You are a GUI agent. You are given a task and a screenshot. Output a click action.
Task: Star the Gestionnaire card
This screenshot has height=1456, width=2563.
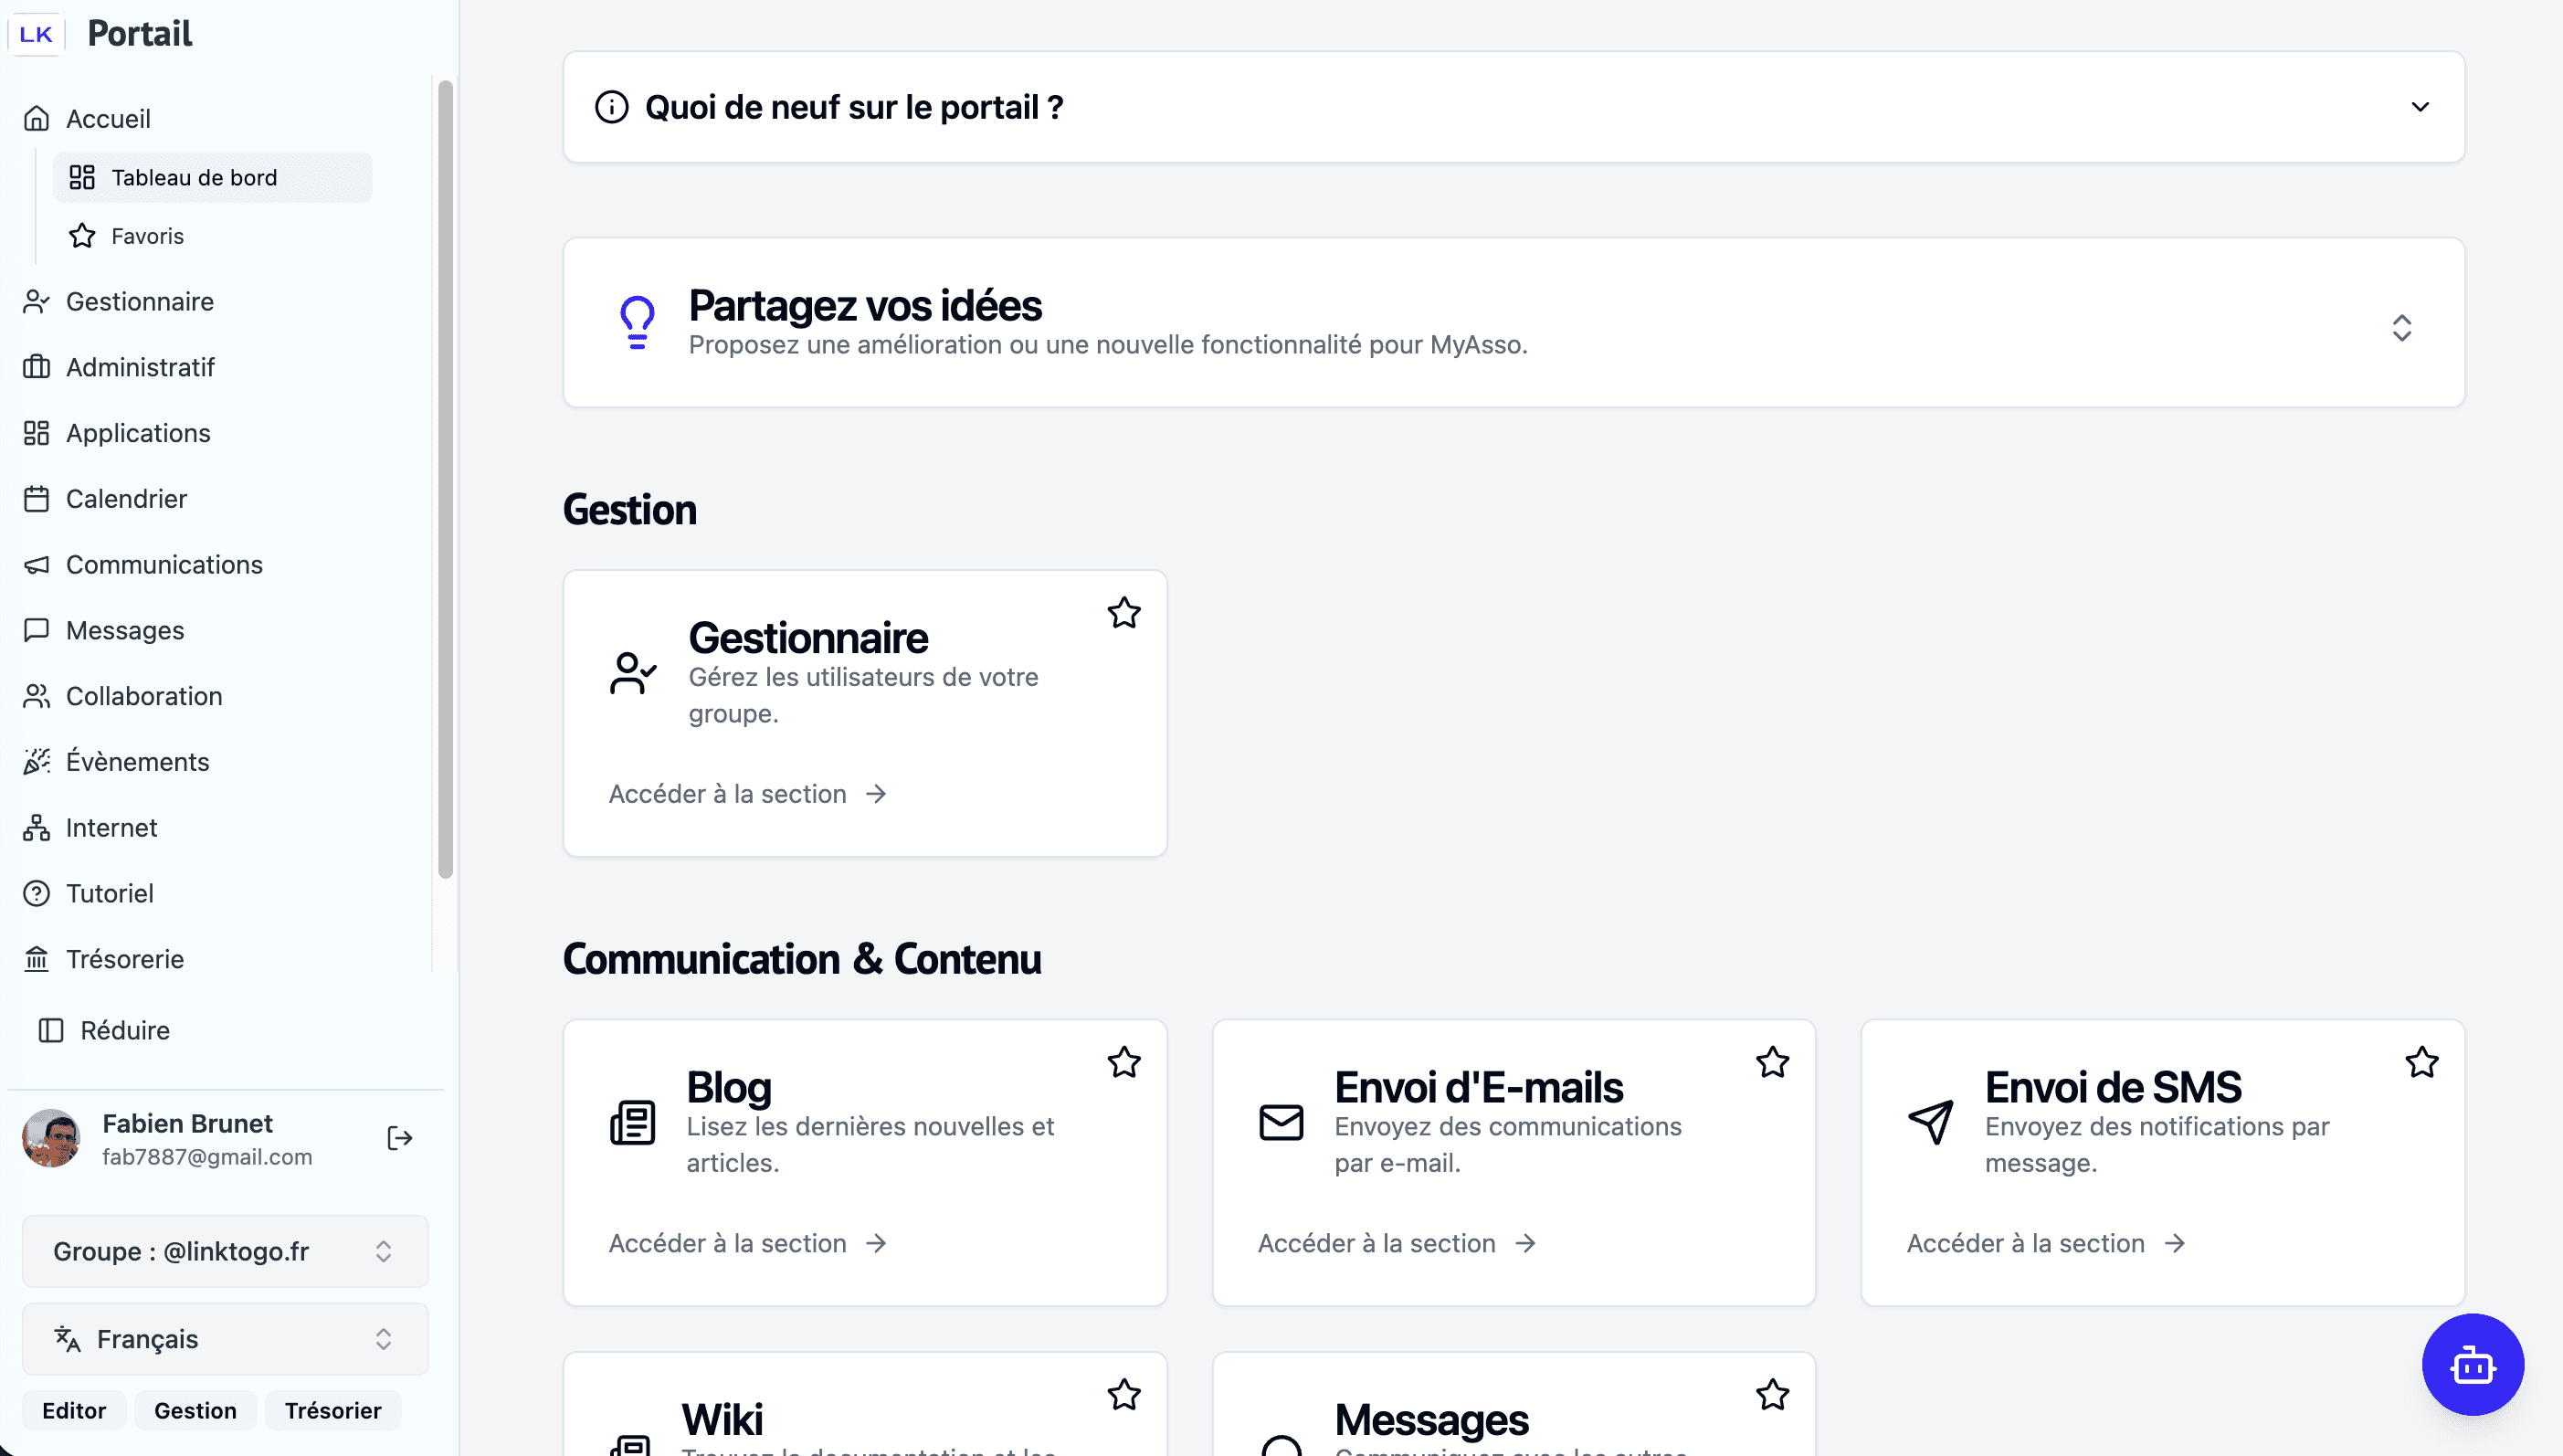point(1124,612)
